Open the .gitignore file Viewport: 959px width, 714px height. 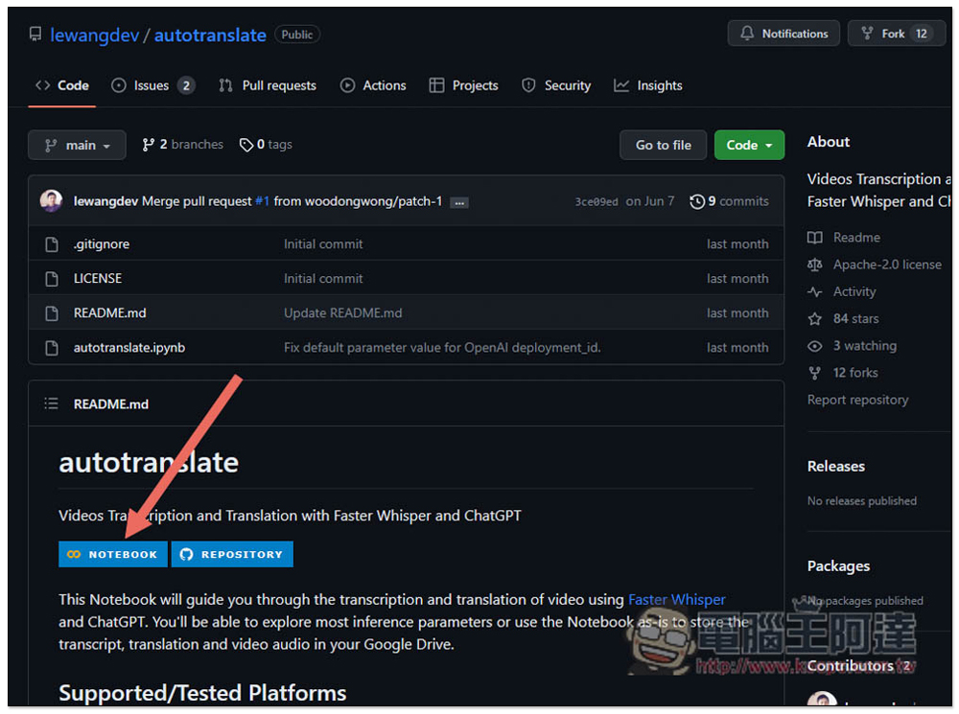tap(102, 243)
